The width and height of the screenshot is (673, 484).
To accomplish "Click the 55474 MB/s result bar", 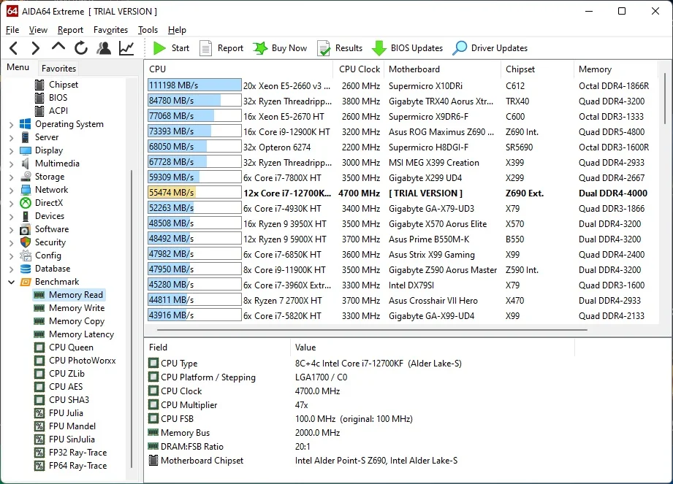I will point(194,193).
